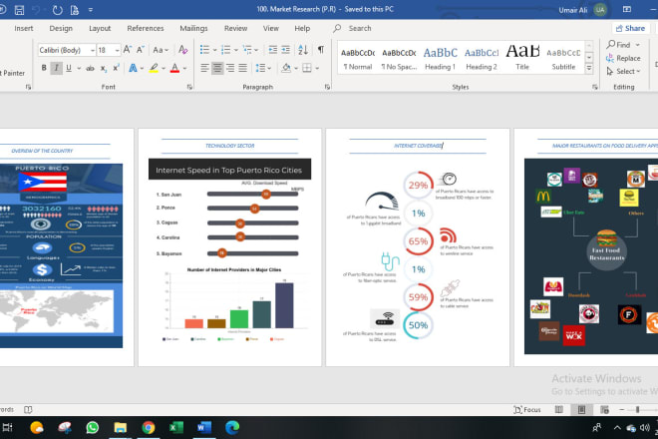Image resolution: width=658 pixels, height=439 pixels.
Task: Adjust the zoom slider handle
Action: [637, 410]
